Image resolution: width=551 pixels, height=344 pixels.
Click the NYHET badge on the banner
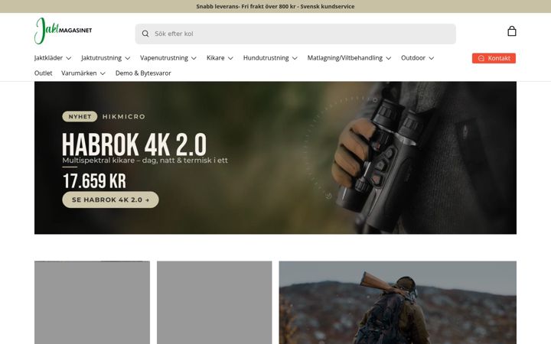80,116
